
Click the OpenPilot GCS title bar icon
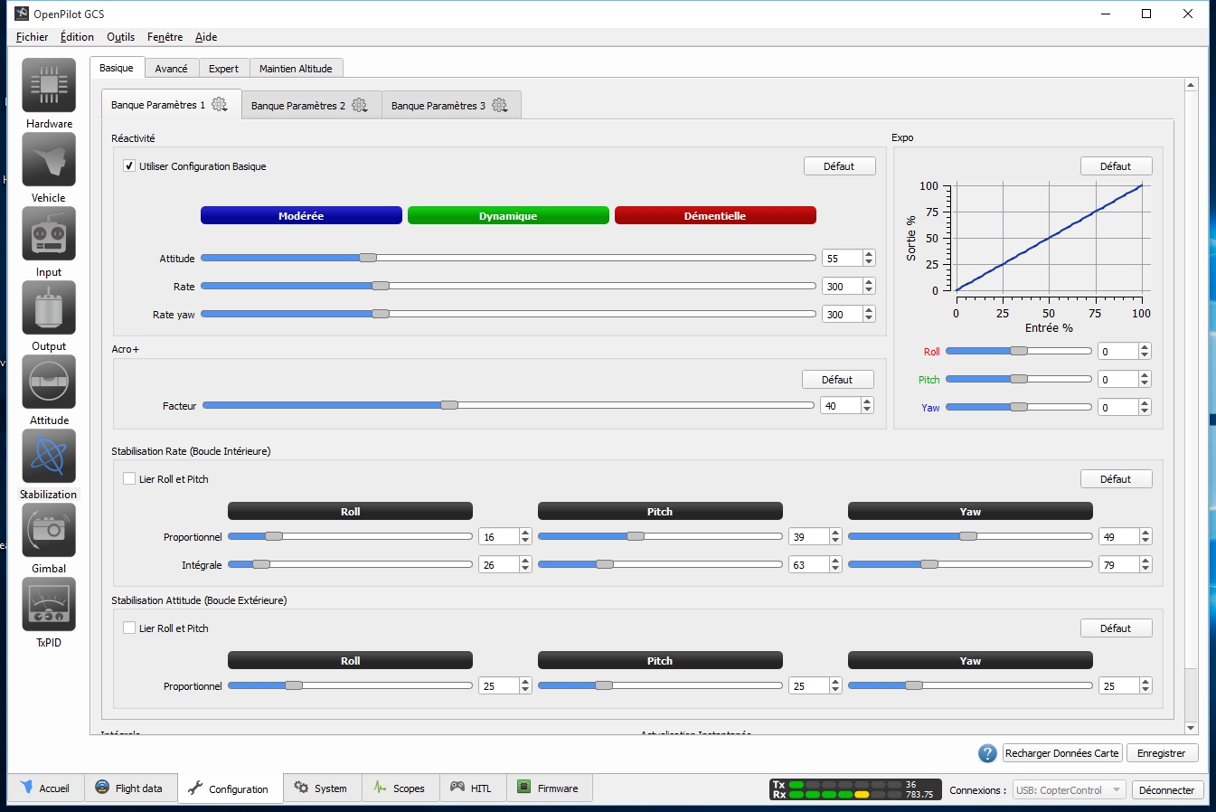point(22,14)
